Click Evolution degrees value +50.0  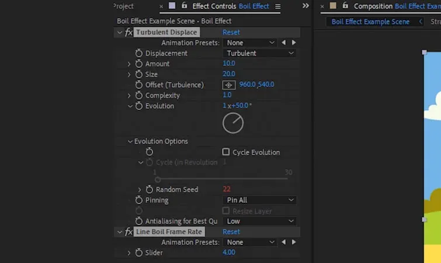pyautogui.click(x=240, y=105)
